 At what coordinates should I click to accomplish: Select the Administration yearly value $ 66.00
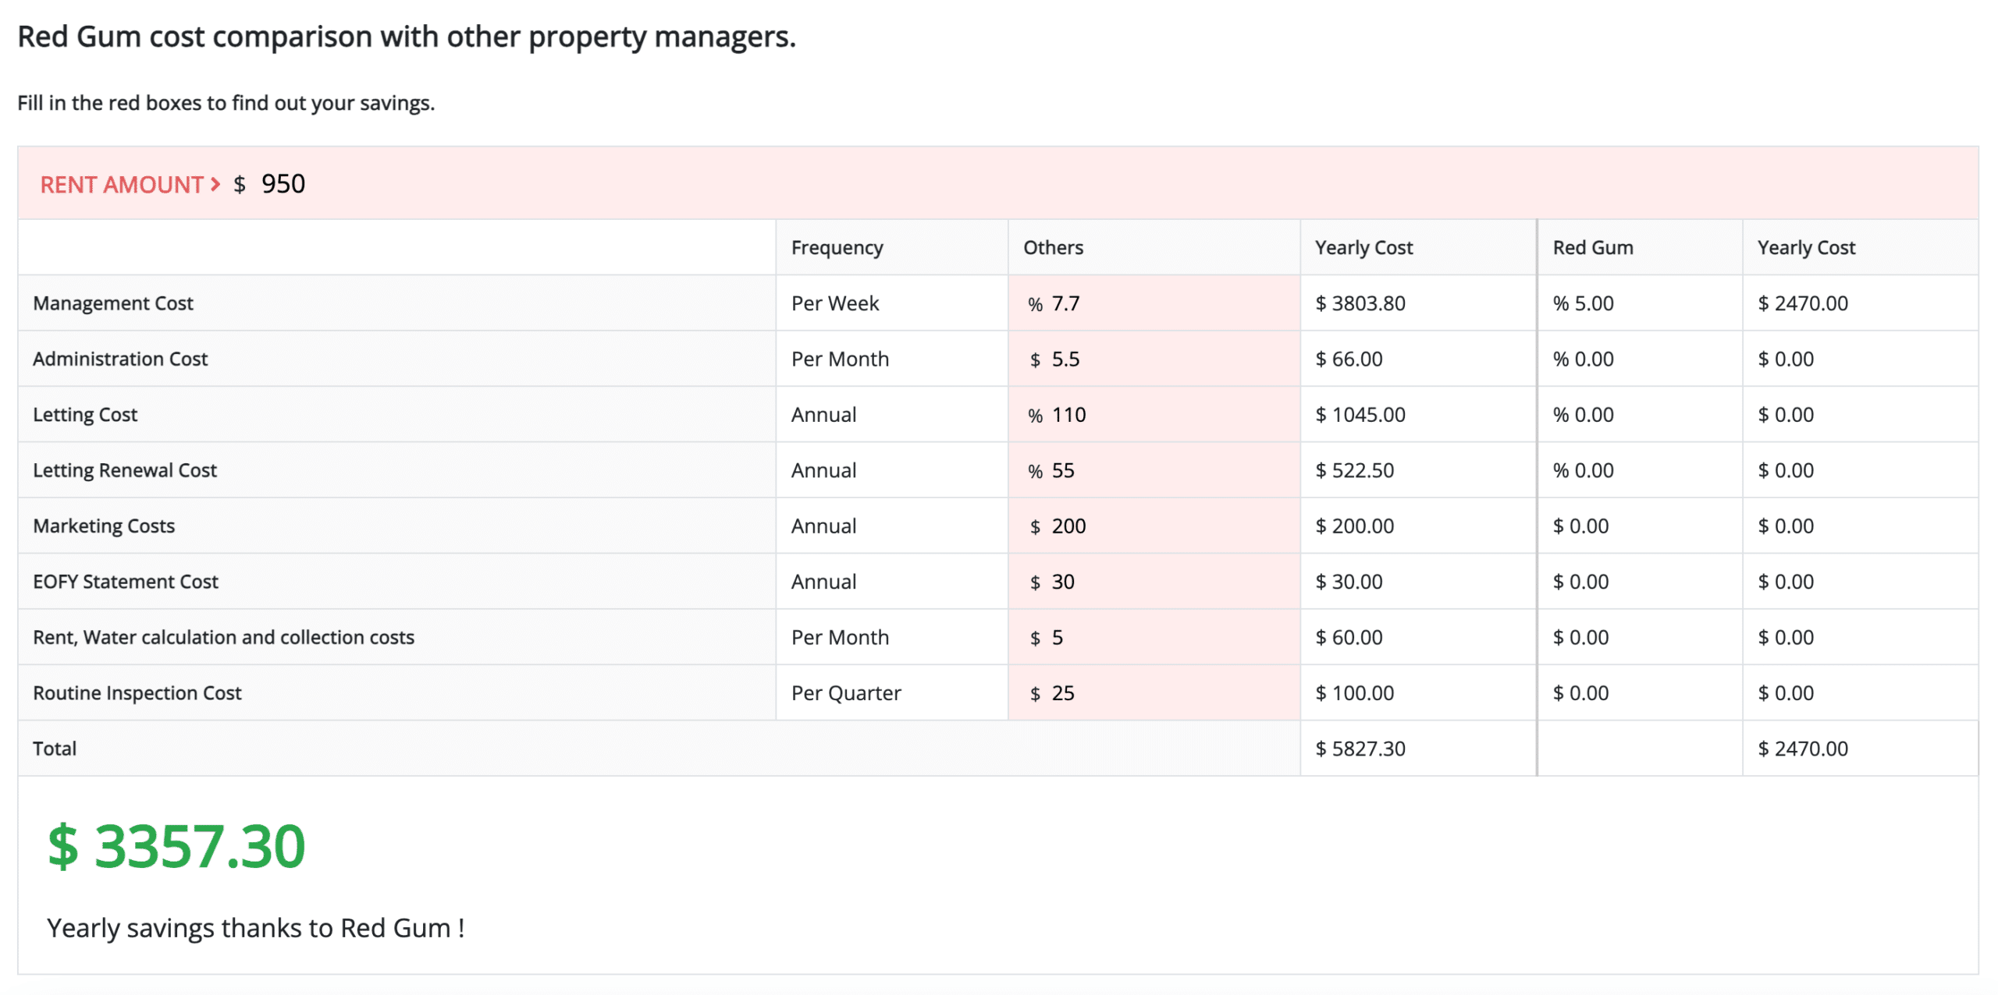(x=1349, y=359)
